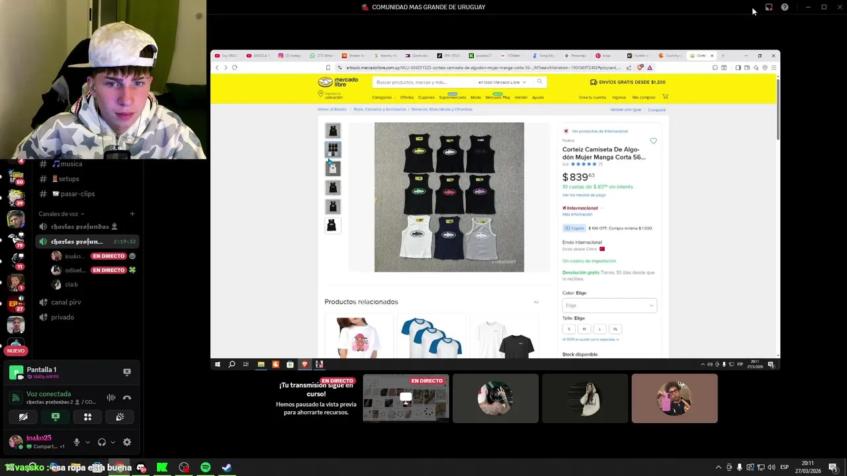Mute microphone in Discord user panel
Screen dimensions: 847x476
(77, 442)
